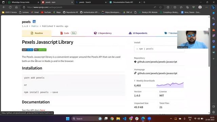Screen dimensions: 217x122
Task: Open Lectures bookmark
Action: pos(24,12)
